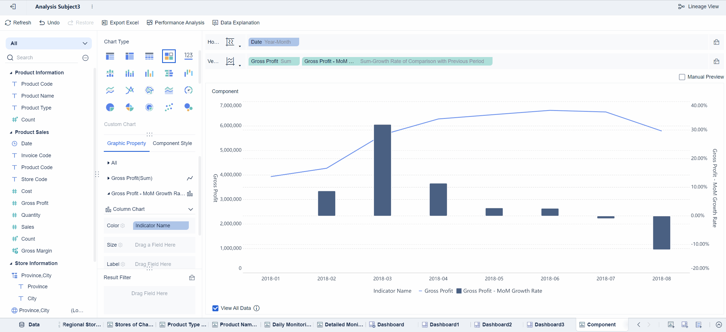Enable the Manual Preview checkbox
Screen dimensions: 726x332
(x=682, y=77)
